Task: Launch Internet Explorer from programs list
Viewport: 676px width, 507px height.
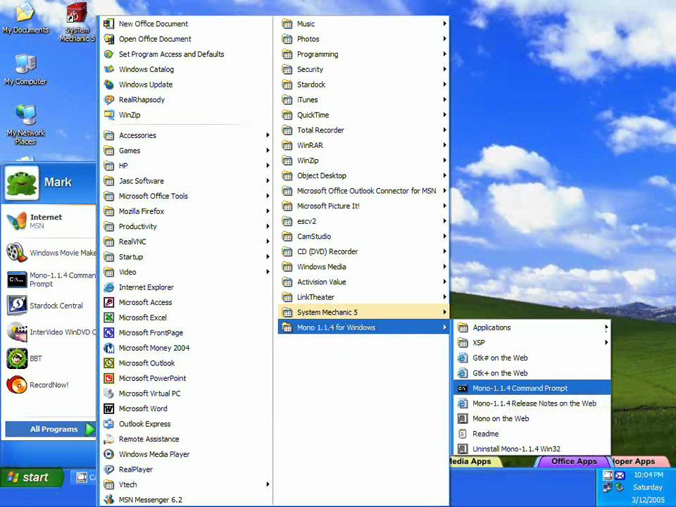Action: tap(186, 287)
